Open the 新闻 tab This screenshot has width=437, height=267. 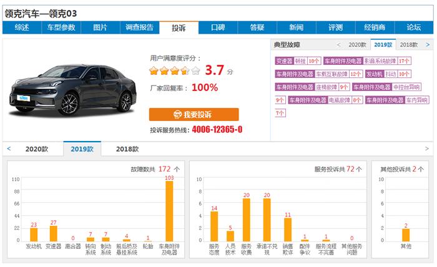(297, 27)
